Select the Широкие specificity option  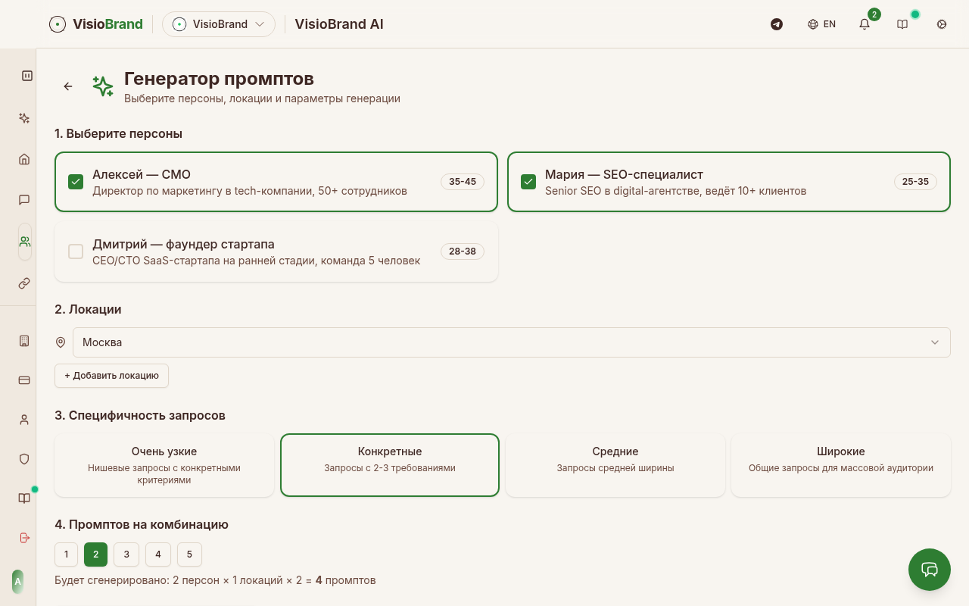pyautogui.click(x=840, y=465)
